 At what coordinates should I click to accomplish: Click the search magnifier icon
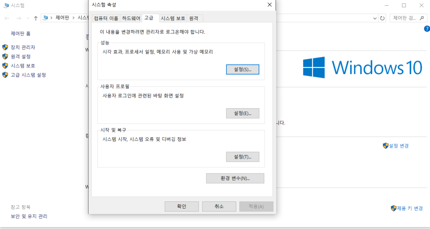(422, 18)
